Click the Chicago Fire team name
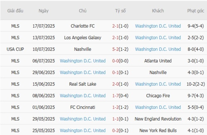Image resolution: width=207 pixels, height=135 pixels. [158, 95]
